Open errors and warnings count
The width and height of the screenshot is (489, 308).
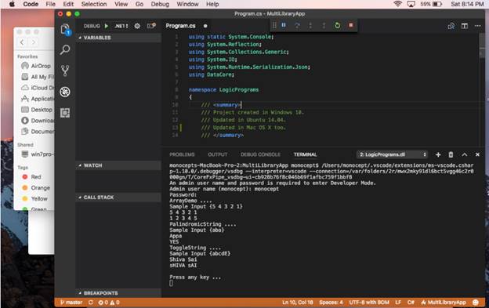coord(109,303)
